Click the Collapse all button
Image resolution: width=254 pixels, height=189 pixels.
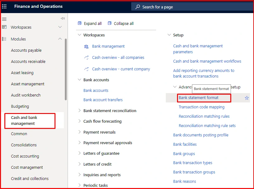121,23
